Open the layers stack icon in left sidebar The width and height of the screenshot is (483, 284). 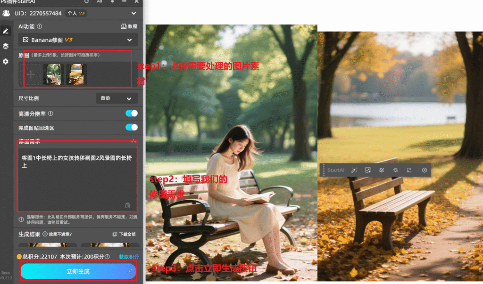click(x=6, y=46)
